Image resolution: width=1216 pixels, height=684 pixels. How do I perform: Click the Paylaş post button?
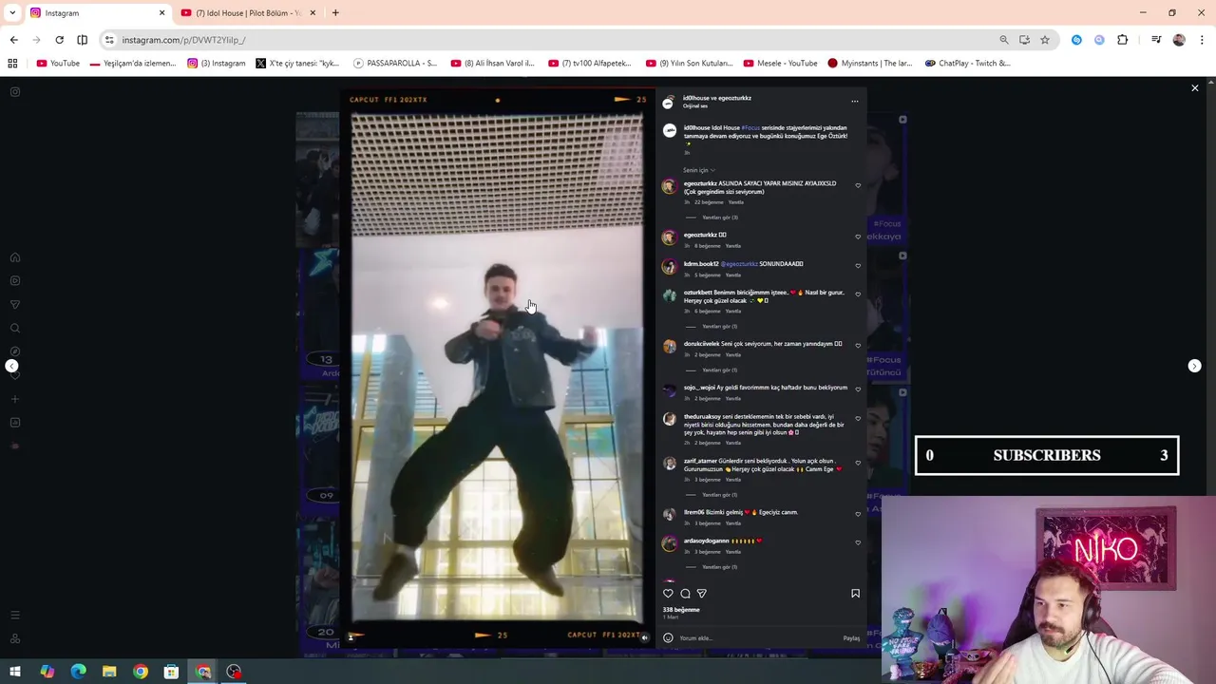tap(851, 638)
